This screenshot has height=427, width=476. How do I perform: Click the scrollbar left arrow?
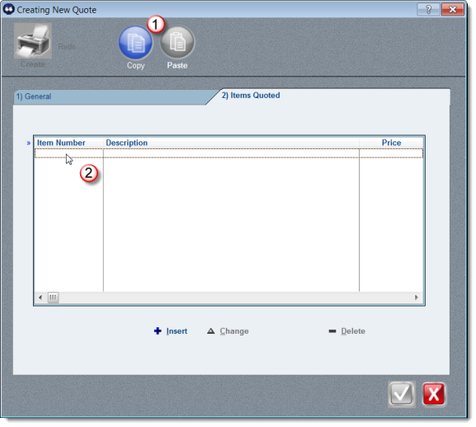pos(40,298)
